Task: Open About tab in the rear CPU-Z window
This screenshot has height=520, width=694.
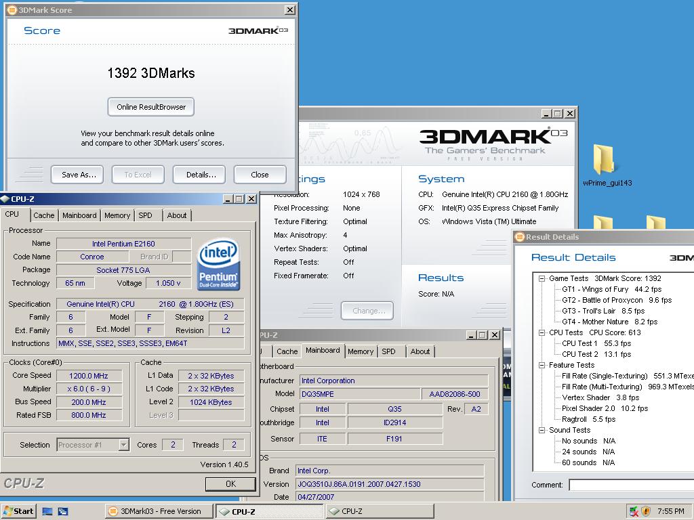Action: (x=420, y=351)
